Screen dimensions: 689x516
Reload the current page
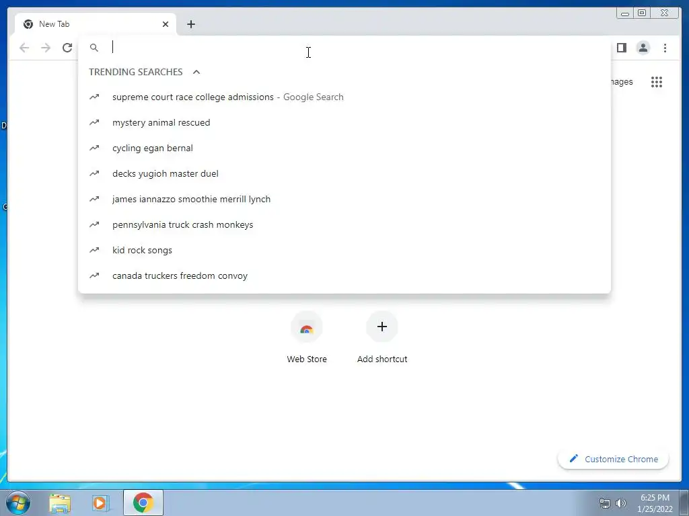pyautogui.click(x=67, y=48)
